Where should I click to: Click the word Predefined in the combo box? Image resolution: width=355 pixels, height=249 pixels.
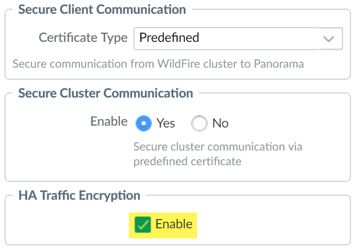pos(169,38)
